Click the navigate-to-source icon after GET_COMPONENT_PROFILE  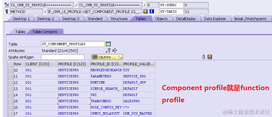(x=145, y=12)
